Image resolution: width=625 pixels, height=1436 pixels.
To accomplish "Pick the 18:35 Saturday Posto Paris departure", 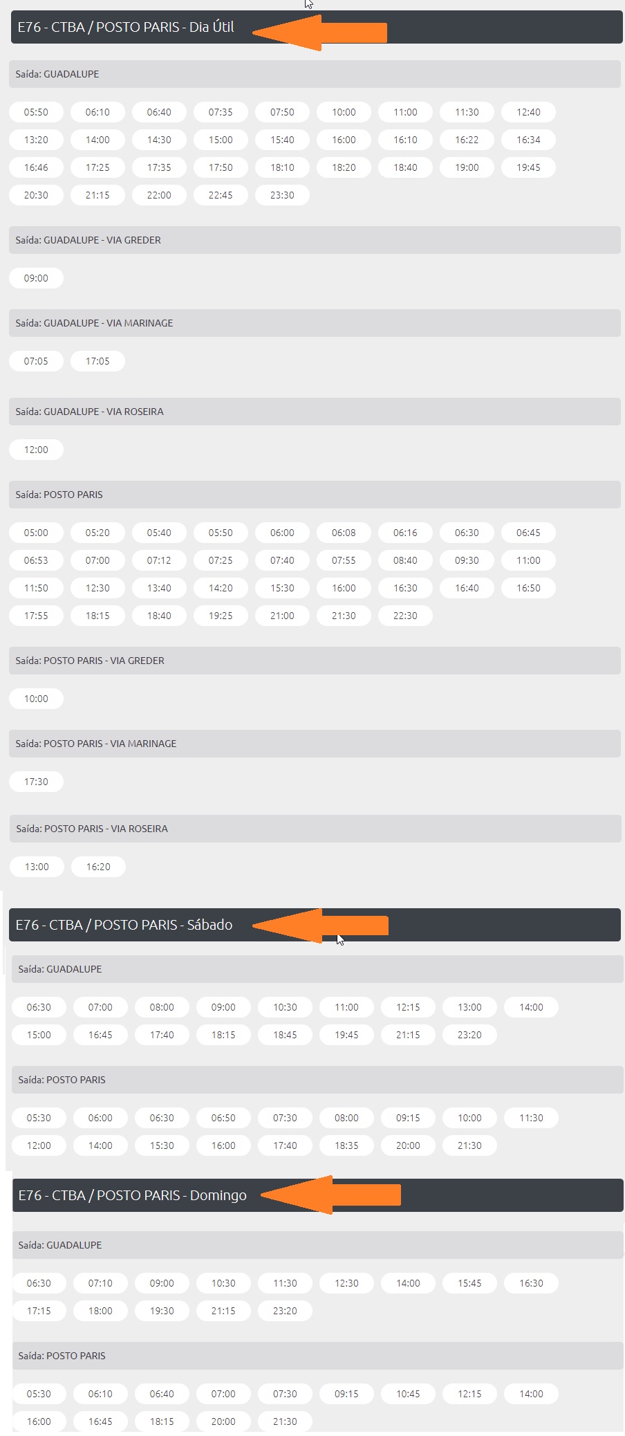I will (x=346, y=1145).
